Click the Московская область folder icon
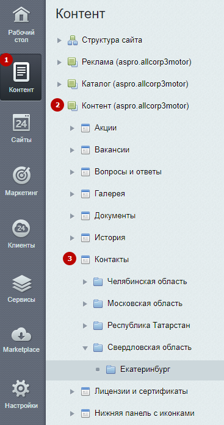 (x=98, y=304)
